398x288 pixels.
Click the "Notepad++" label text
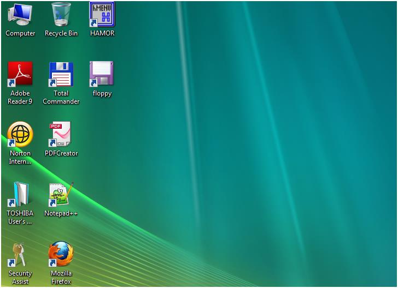coord(61,213)
